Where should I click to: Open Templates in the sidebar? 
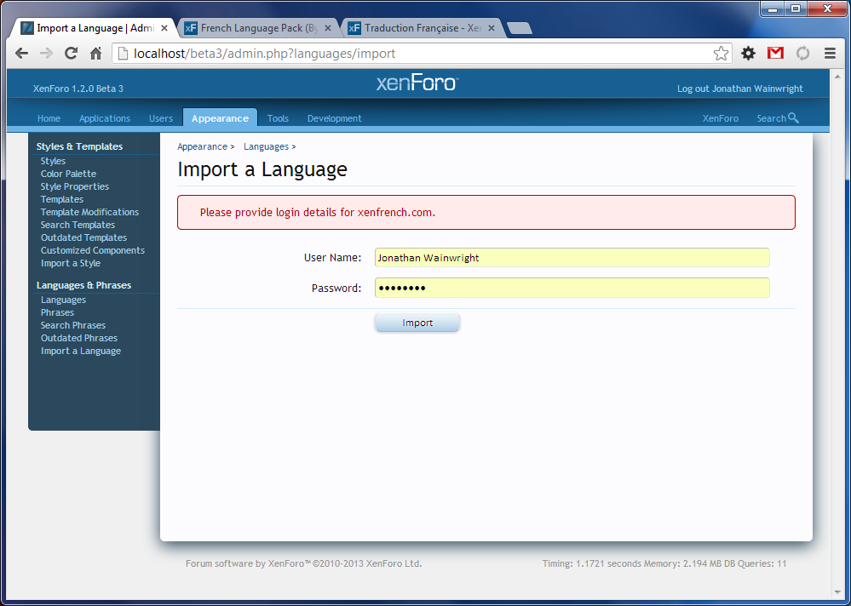[x=62, y=199]
